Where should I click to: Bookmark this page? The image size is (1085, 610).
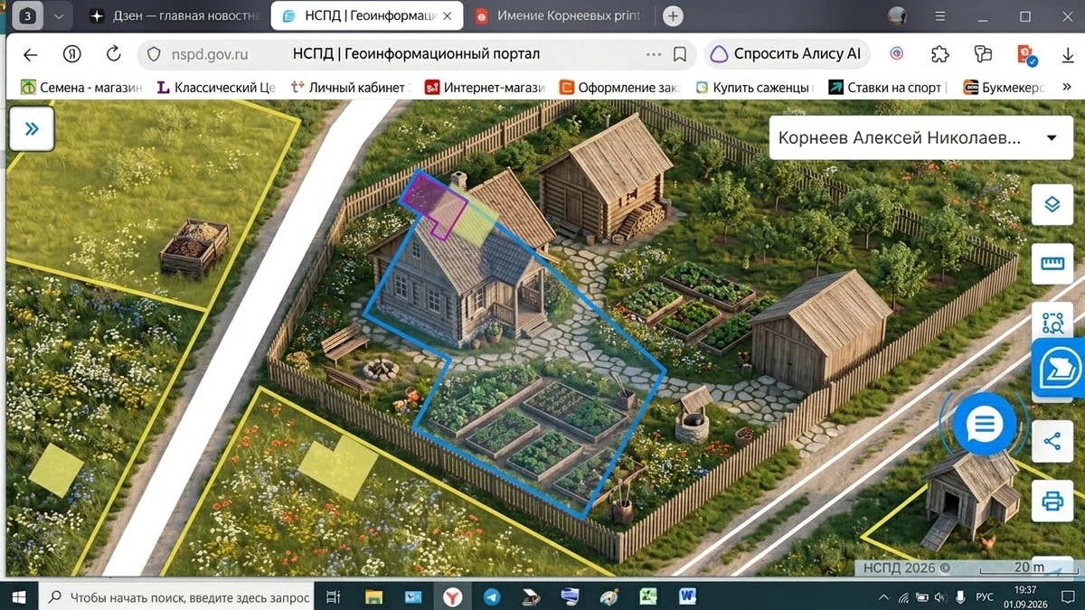coord(680,54)
